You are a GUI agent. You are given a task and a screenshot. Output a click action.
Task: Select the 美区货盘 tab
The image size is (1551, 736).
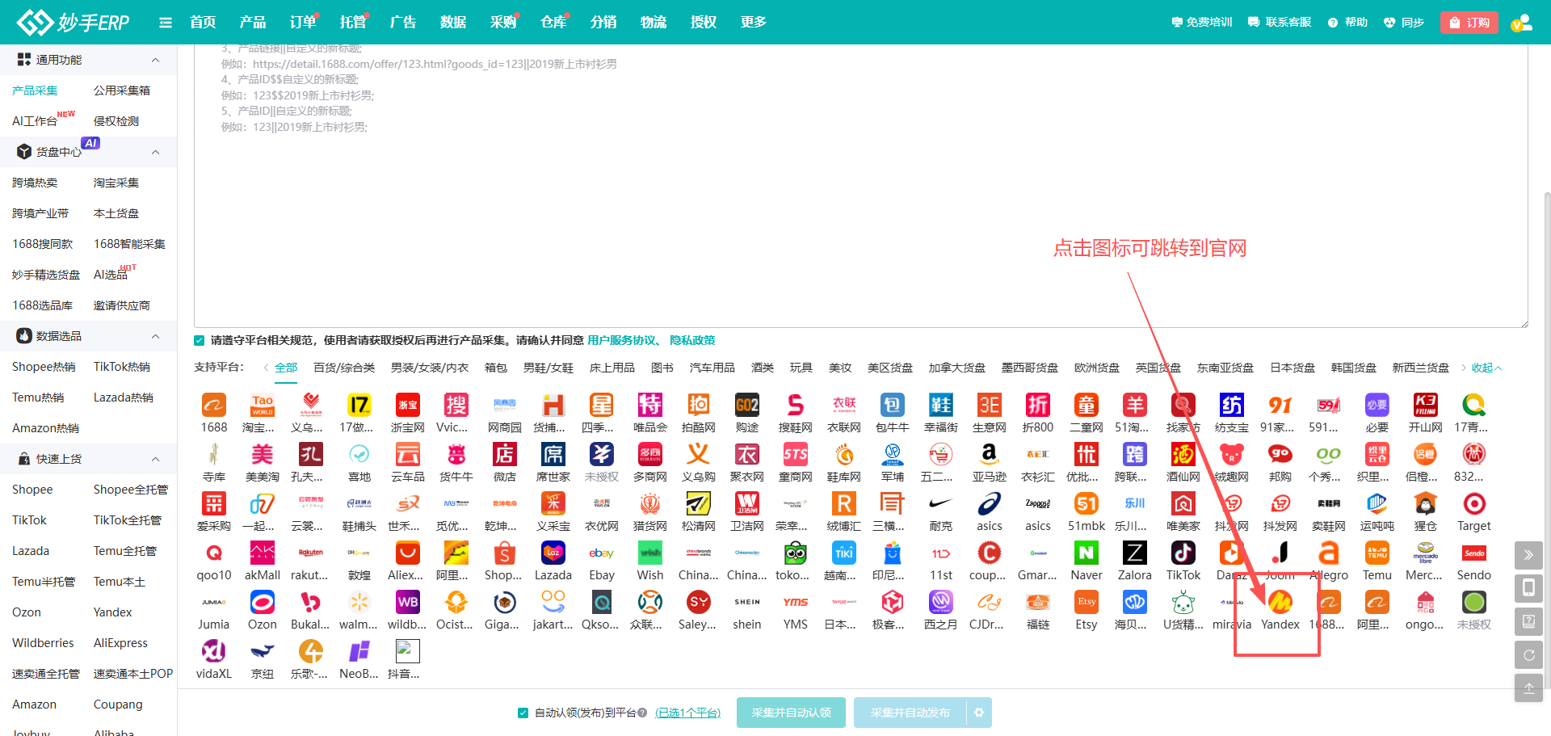point(890,368)
